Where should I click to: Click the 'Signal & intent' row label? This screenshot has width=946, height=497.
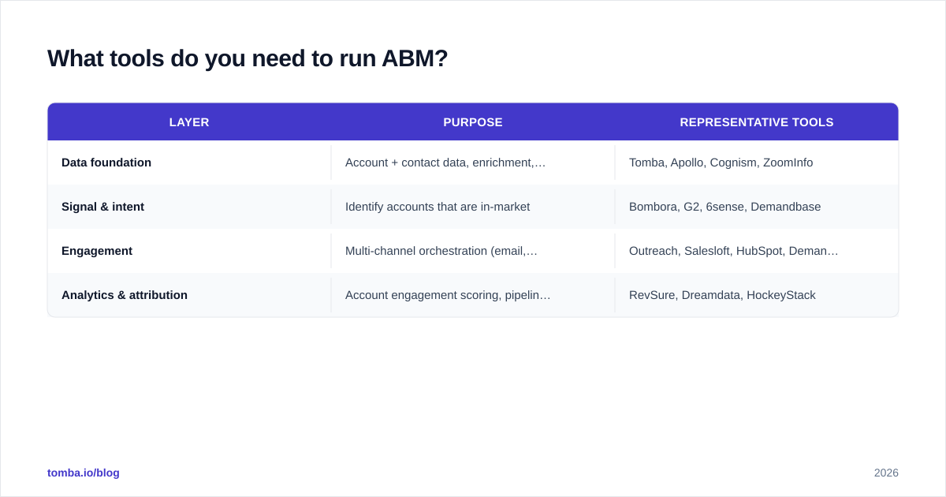102,207
